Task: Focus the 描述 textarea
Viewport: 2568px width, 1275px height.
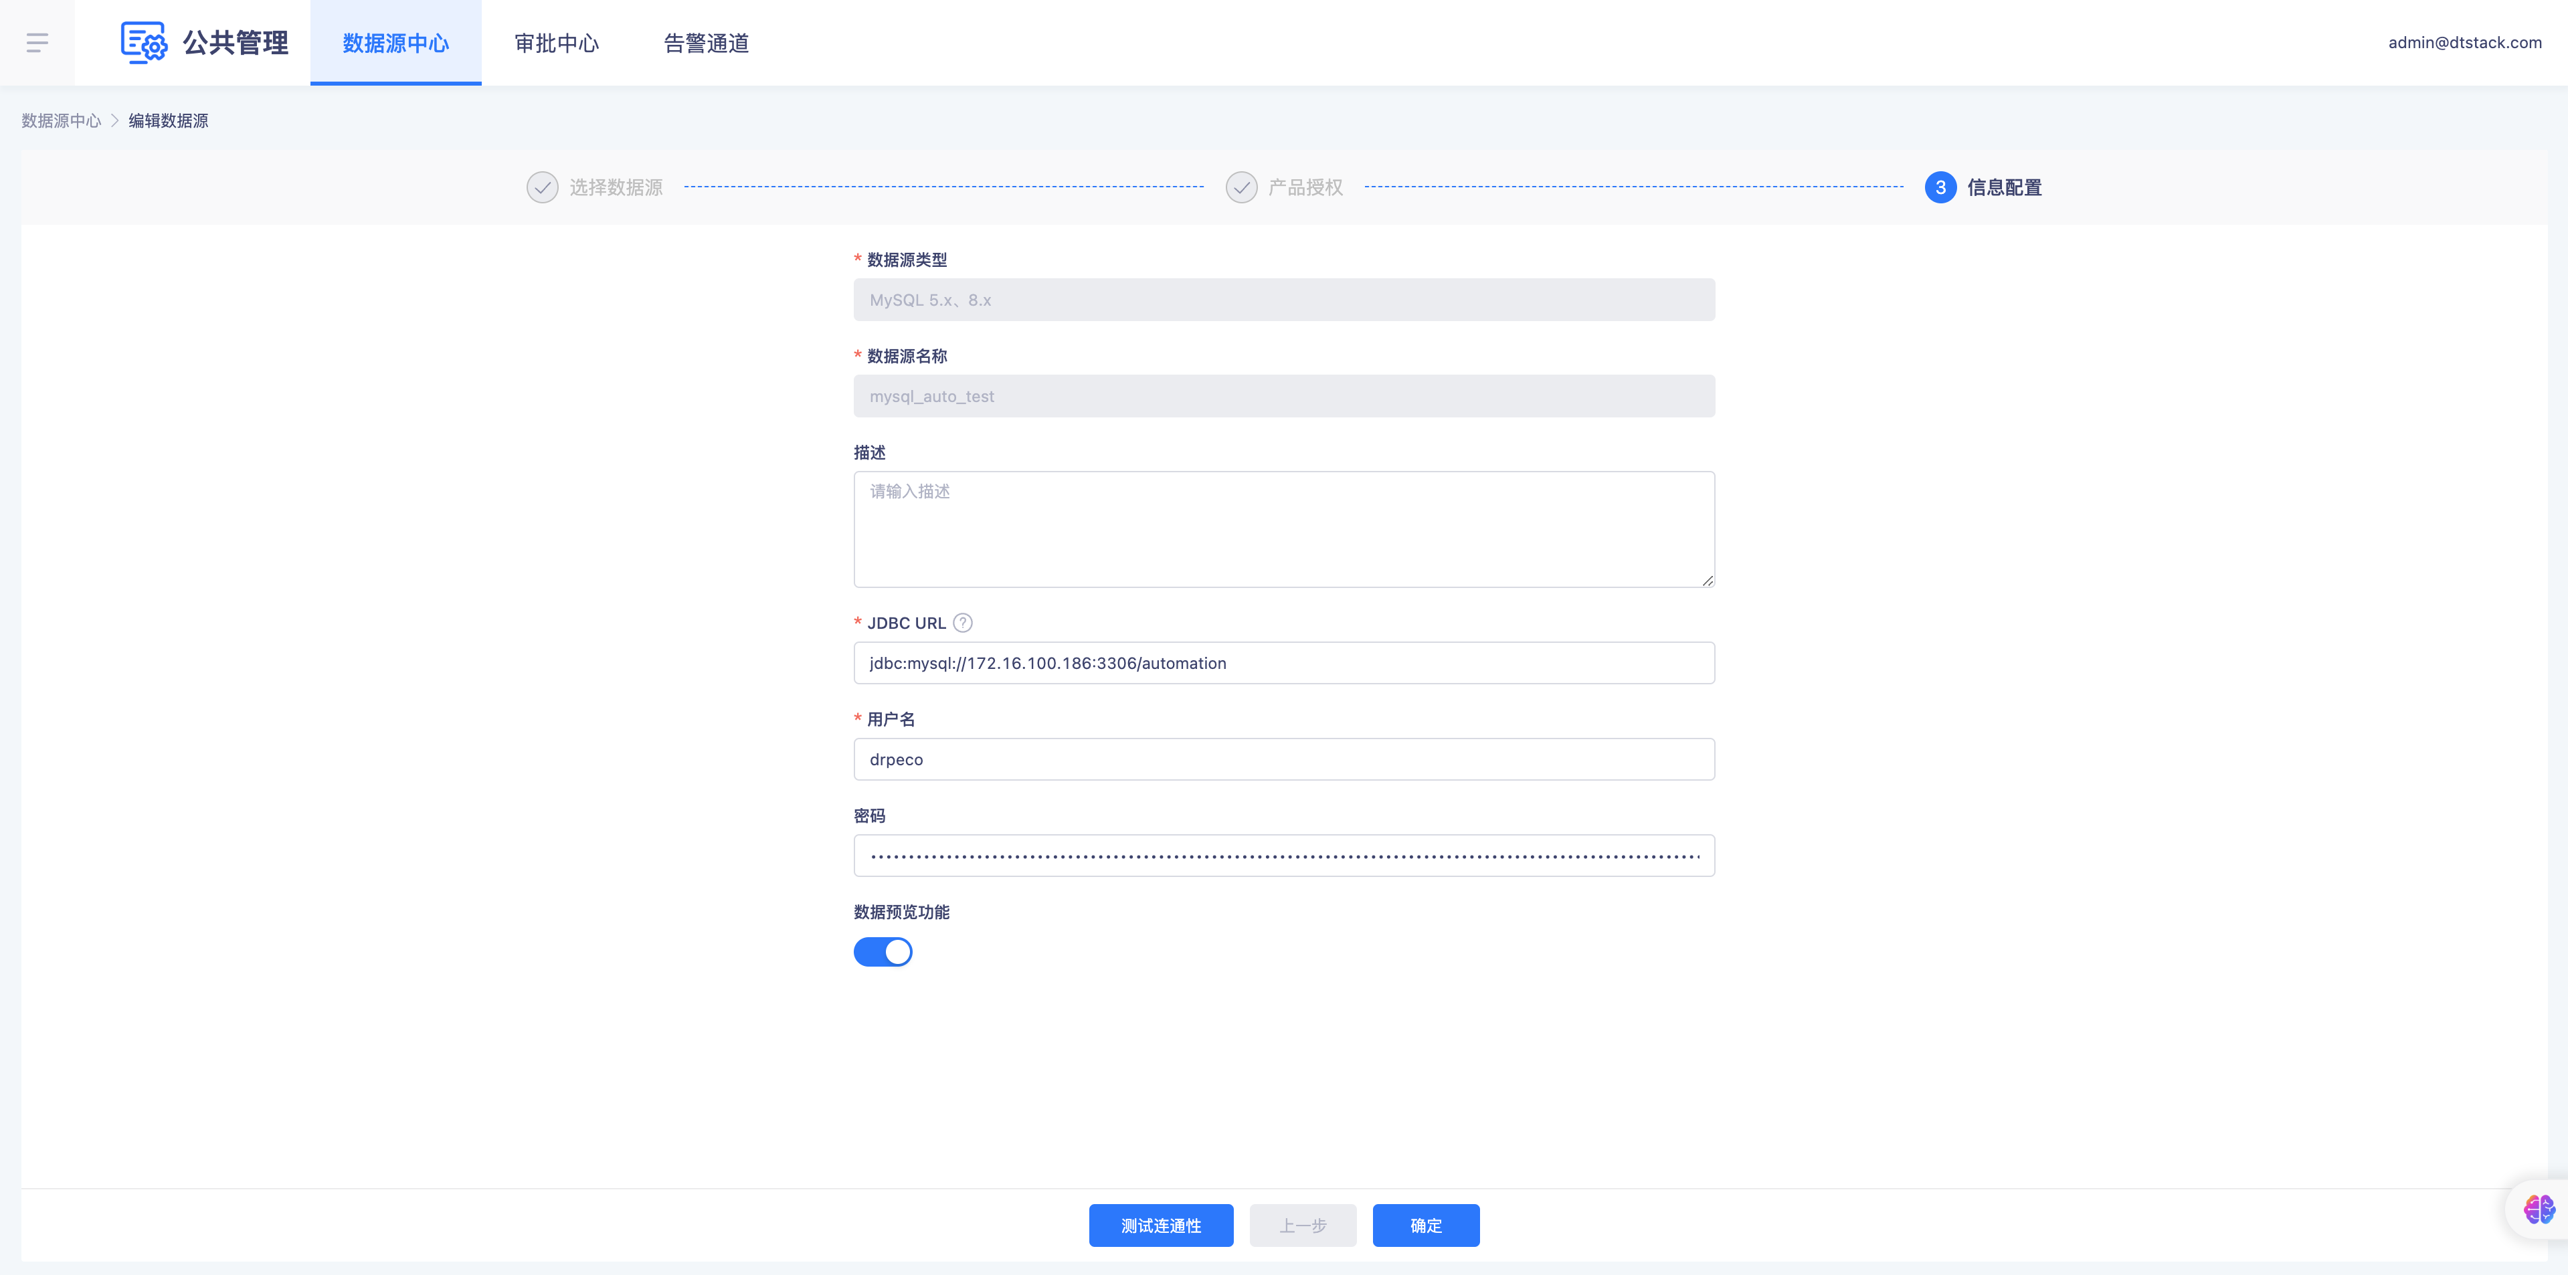Action: click(x=1284, y=529)
